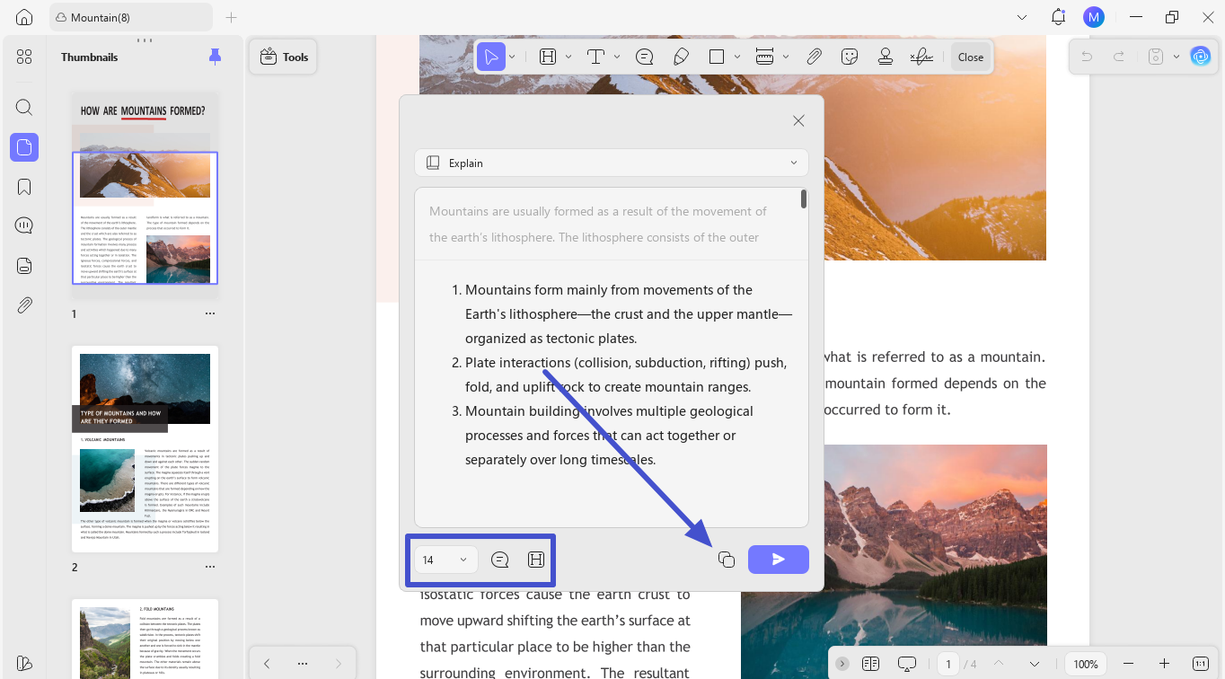The image size is (1225, 679).
Task: Add a sticky note comment
Action: (644, 57)
